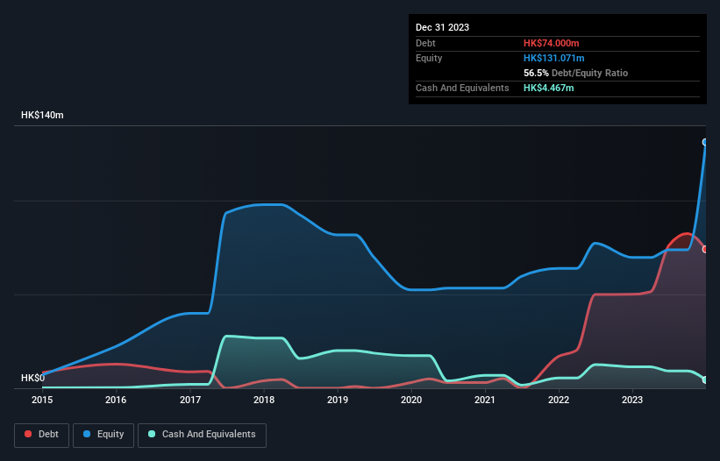Click Cash And Equivalents label in tooltip
Viewport: 720px width, 461px height.
click(x=462, y=88)
